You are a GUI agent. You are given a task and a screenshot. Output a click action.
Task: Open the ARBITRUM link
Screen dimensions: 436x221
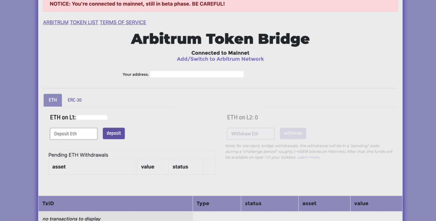56,22
